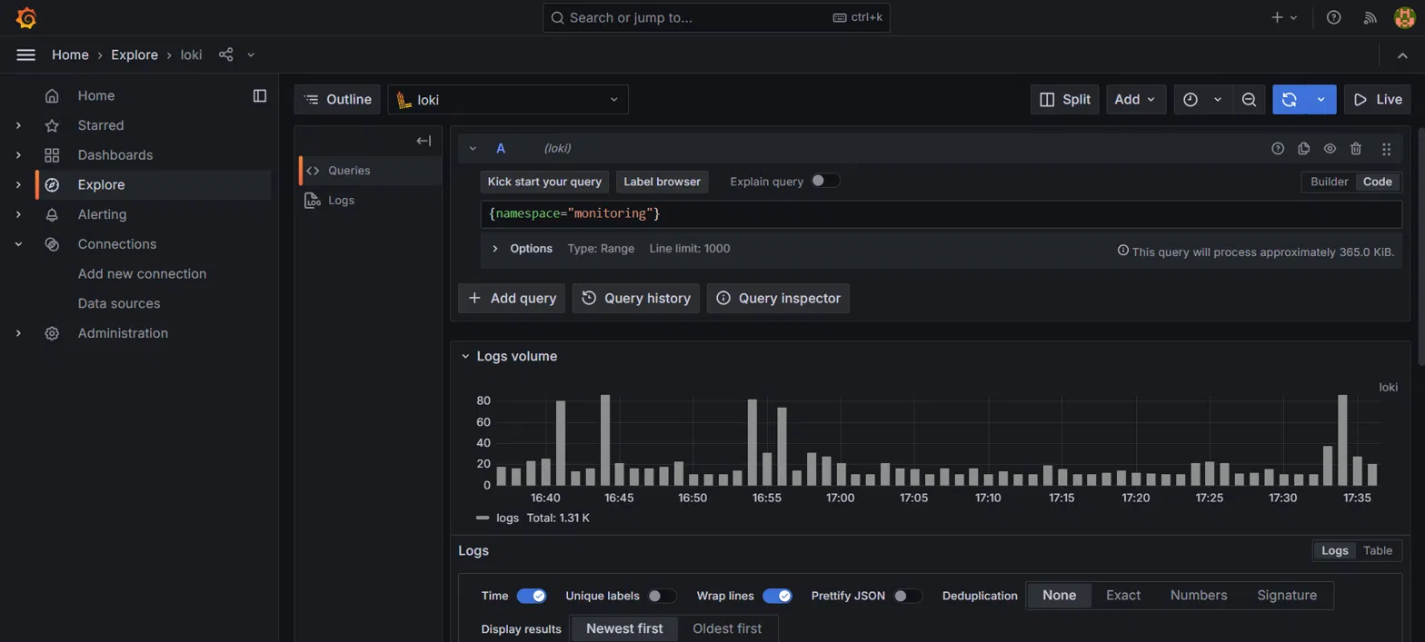Collapse the Logs volume panel

point(465,356)
